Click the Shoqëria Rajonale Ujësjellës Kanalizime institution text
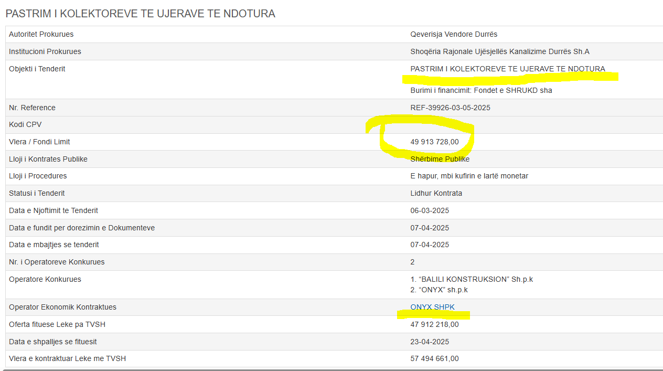This screenshot has width=663, height=371. (x=499, y=51)
